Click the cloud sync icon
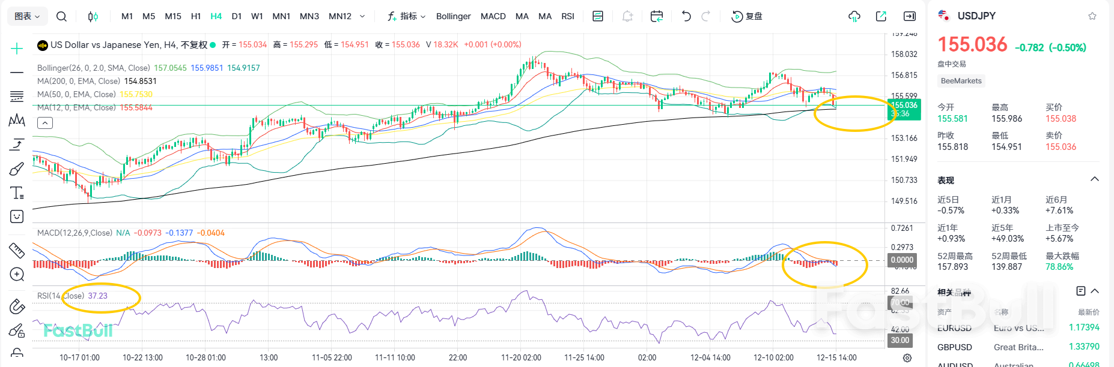Viewport: 1114px width, 367px height. coord(854,16)
